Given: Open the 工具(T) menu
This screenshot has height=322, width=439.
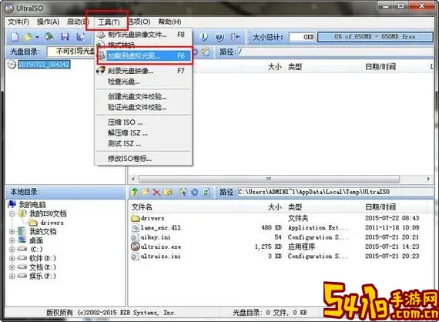Looking at the screenshot, I should tap(109, 22).
